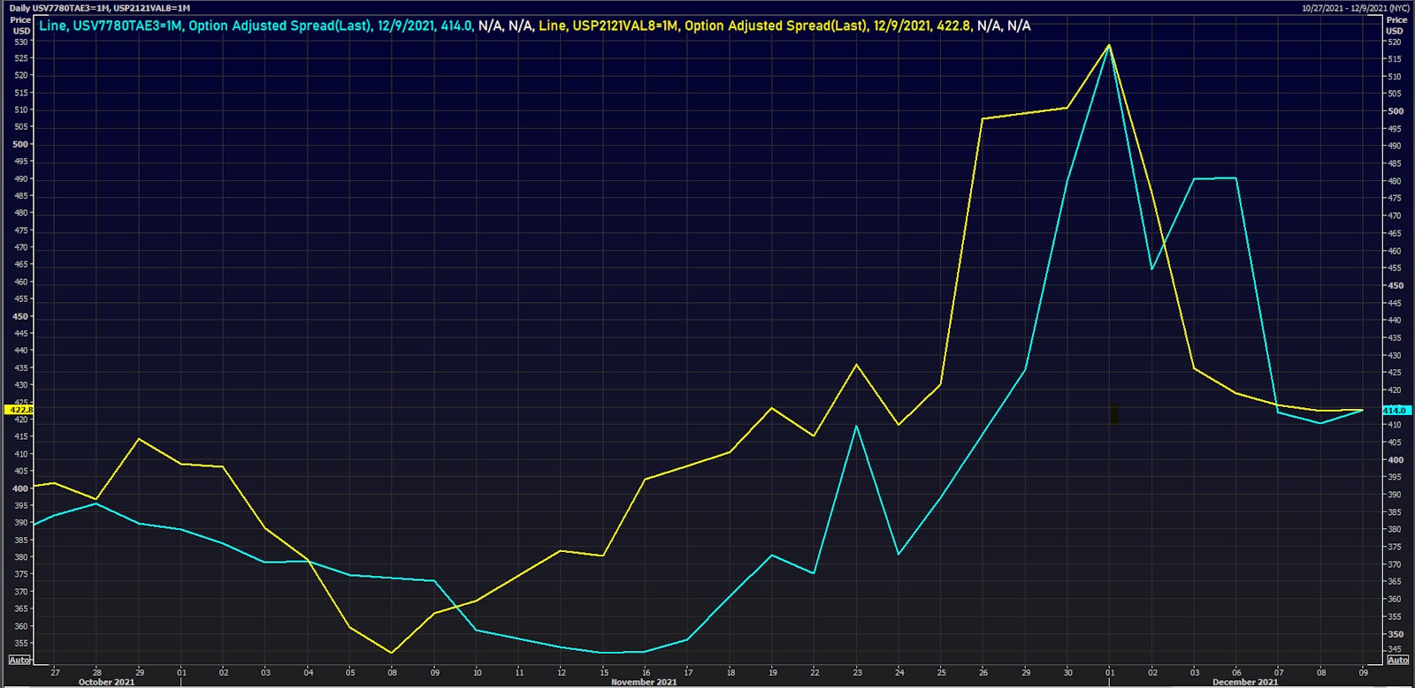The image size is (1415, 688).
Task: Click the 12 date label on time axis
Action: 562,673
